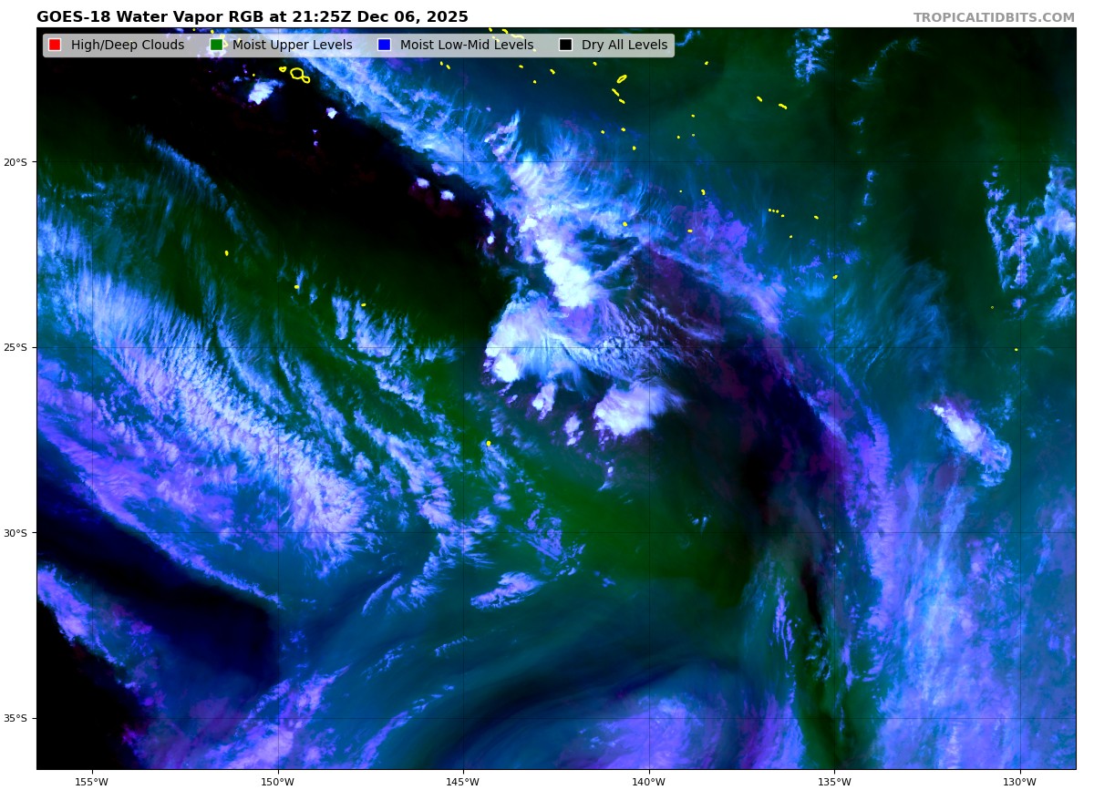Click the green Moist Upper Levels swatch
This screenshot has height=790, width=1094.
[x=216, y=46]
